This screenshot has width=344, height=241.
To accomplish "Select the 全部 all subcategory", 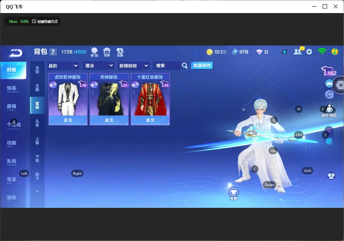I will pyautogui.click(x=37, y=70).
